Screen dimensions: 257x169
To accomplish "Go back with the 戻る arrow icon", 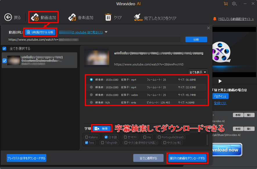I will 8,17.
